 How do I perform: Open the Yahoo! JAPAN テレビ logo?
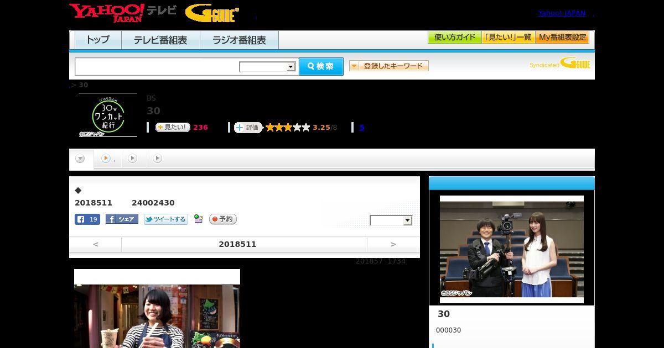(123, 12)
